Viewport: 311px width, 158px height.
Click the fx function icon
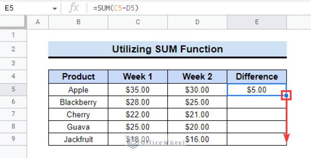click(73, 8)
